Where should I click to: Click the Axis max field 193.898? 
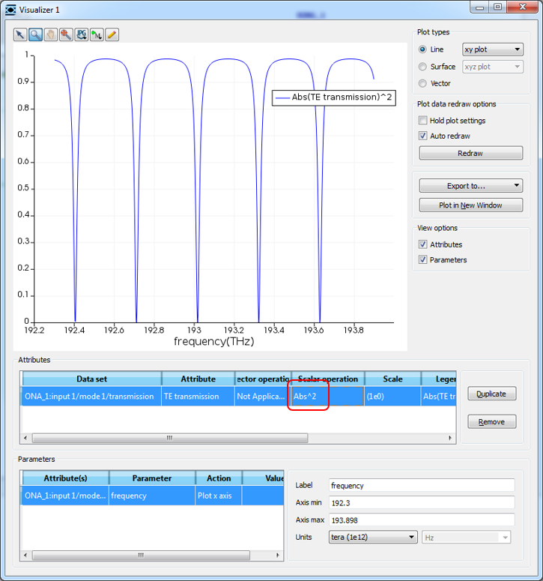click(422, 520)
